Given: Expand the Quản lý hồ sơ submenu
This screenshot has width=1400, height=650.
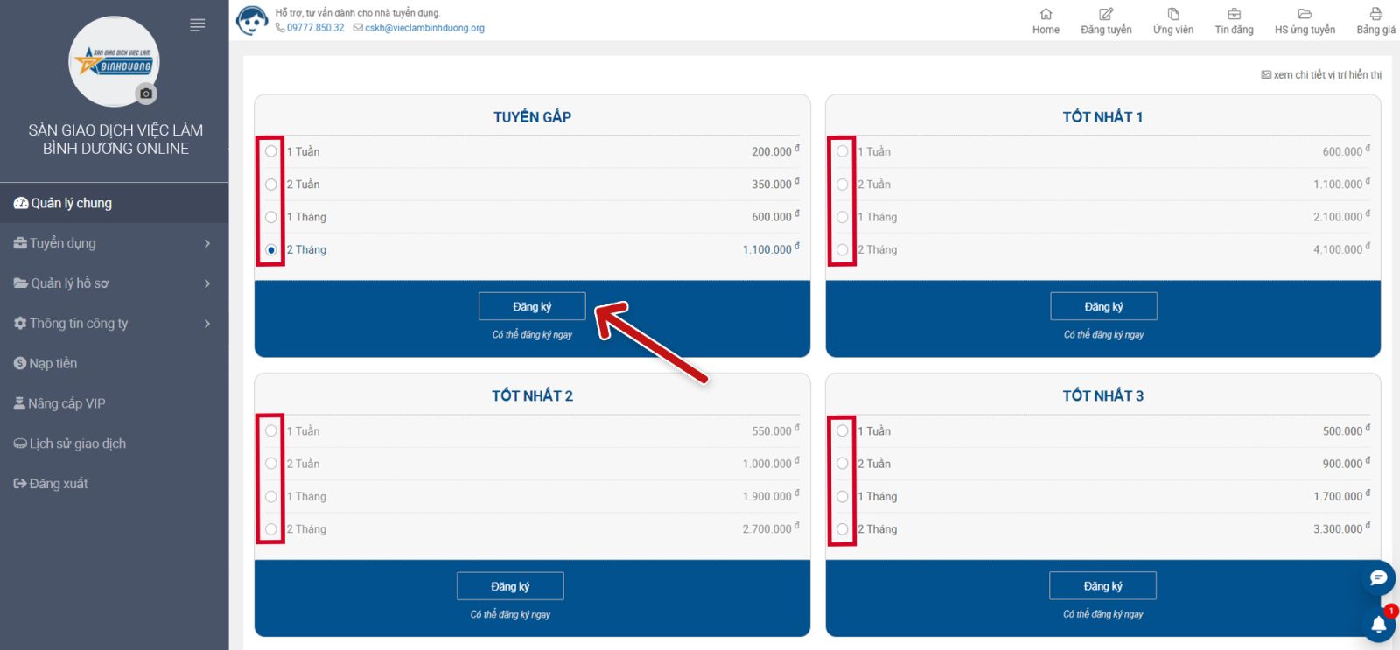Looking at the screenshot, I should click(114, 283).
